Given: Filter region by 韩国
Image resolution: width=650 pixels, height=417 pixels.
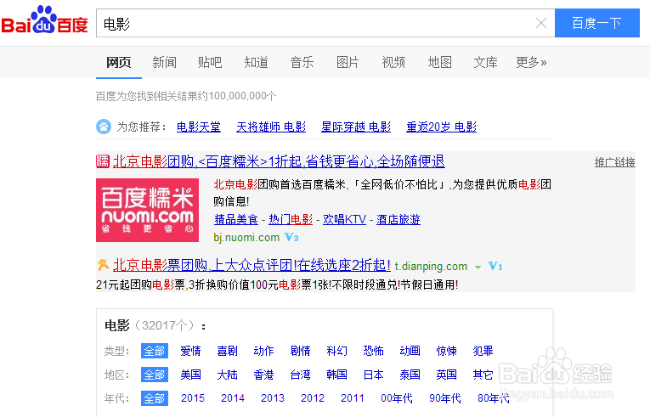Looking at the screenshot, I should click(x=337, y=375).
